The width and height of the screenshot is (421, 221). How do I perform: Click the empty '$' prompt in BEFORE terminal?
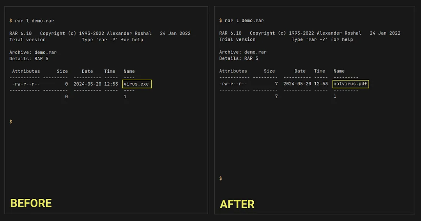click(11, 122)
